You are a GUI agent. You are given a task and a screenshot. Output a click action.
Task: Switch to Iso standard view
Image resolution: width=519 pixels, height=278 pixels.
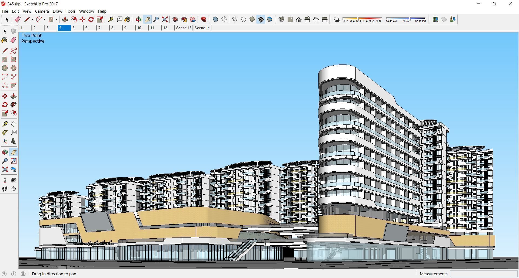coord(281,19)
